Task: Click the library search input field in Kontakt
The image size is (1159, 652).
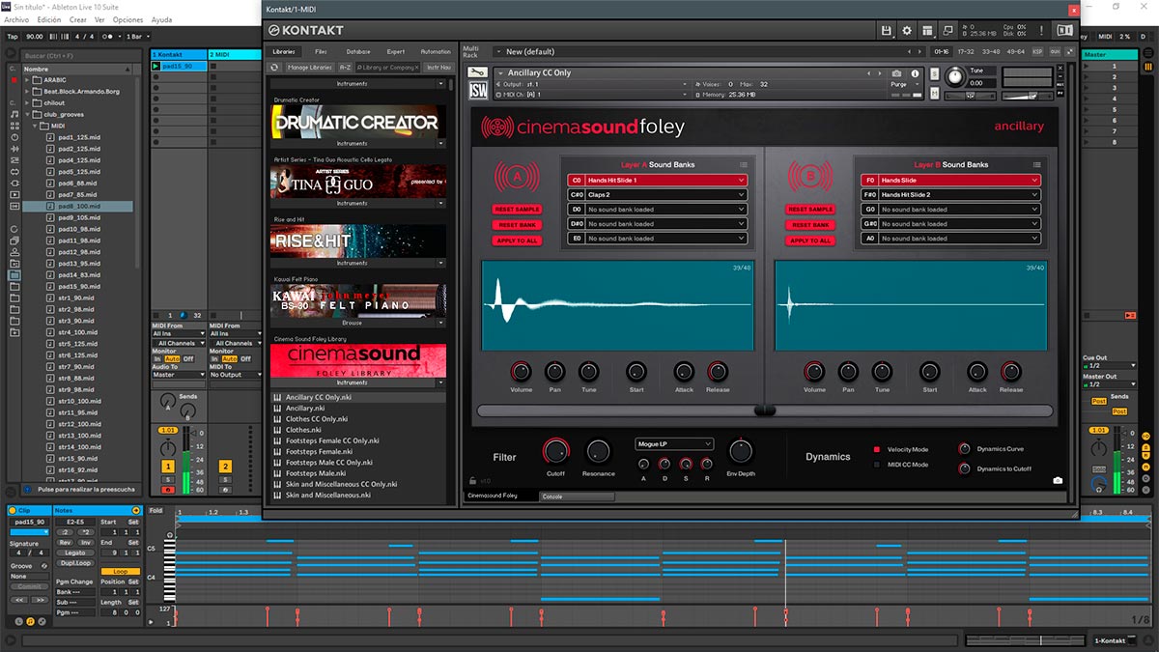Action: tap(388, 68)
